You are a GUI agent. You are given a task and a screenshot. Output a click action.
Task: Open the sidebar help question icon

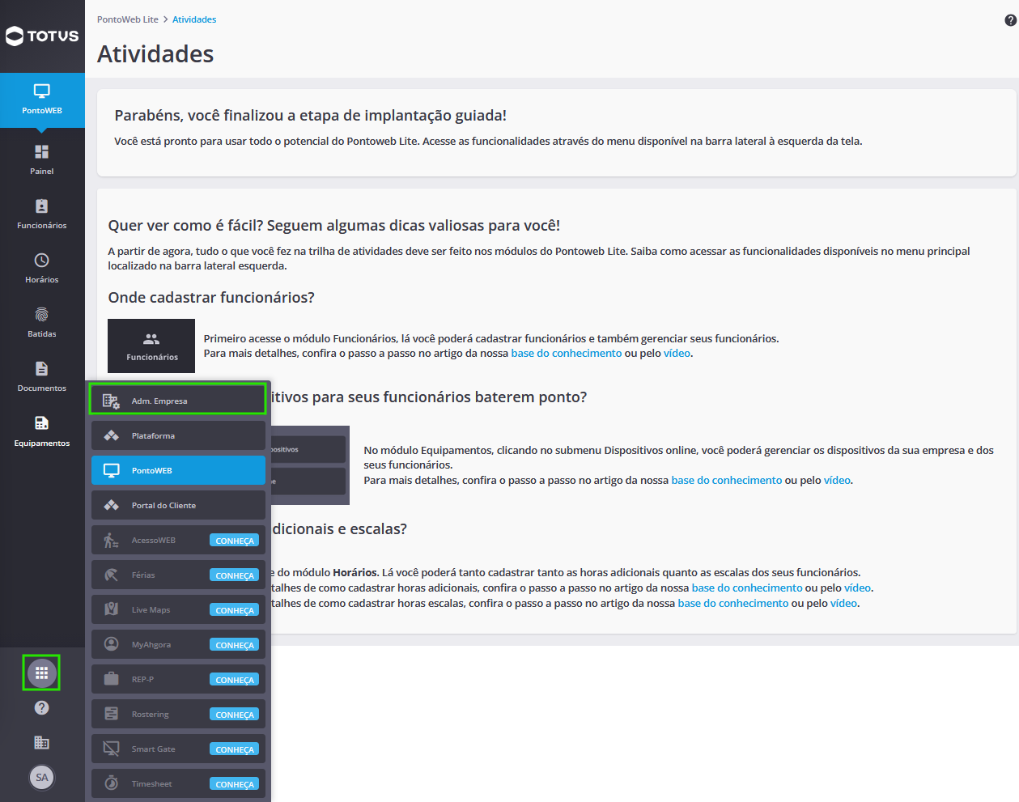(x=42, y=708)
